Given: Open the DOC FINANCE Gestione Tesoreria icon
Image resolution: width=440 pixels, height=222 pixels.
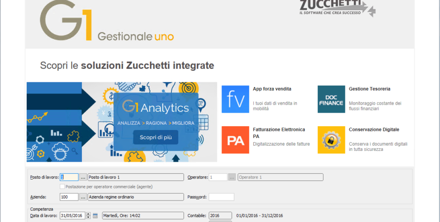Looking at the screenshot, I should 331,99.
